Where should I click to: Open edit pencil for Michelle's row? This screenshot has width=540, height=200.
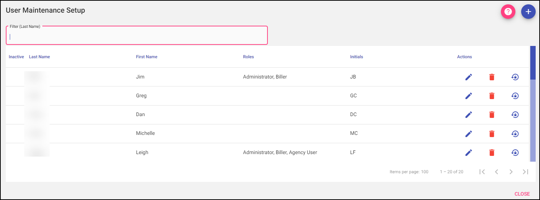tap(469, 133)
